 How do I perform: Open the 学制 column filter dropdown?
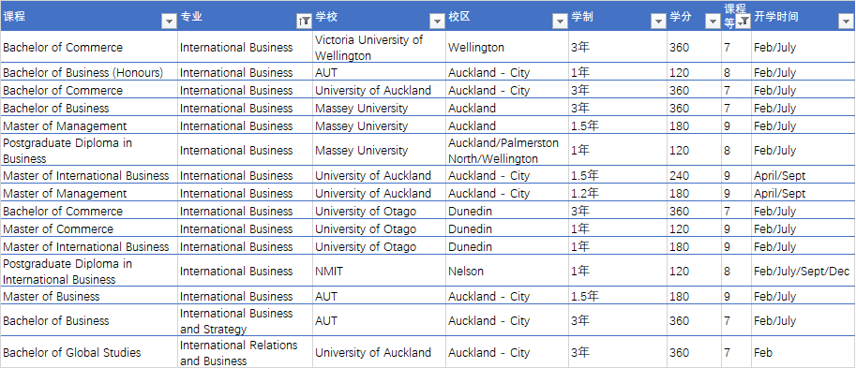pos(658,22)
